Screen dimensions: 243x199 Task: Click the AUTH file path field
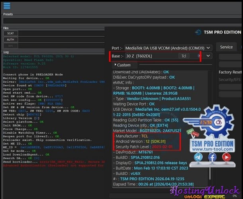click(61, 39)
